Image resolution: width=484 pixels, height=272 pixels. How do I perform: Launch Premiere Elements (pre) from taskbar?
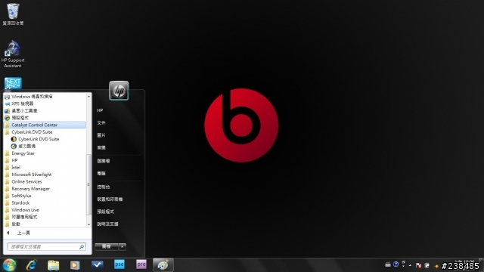[141, 264]
